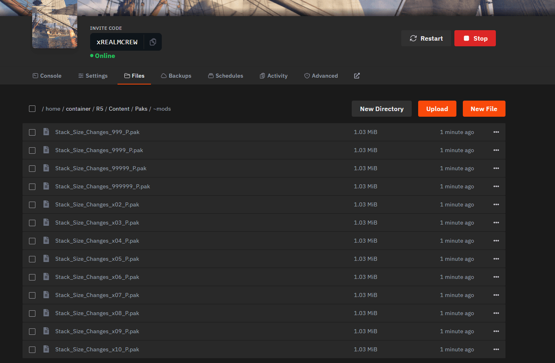The width and height of the screenshot is (555, 363).
Task: Open three-dot menu for Stack_Size_Changes_x07_P.pak
Action: [x=496, y=295]
